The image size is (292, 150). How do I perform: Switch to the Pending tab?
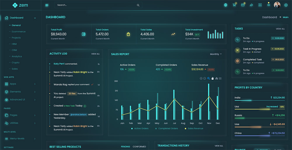pos(126,147)
